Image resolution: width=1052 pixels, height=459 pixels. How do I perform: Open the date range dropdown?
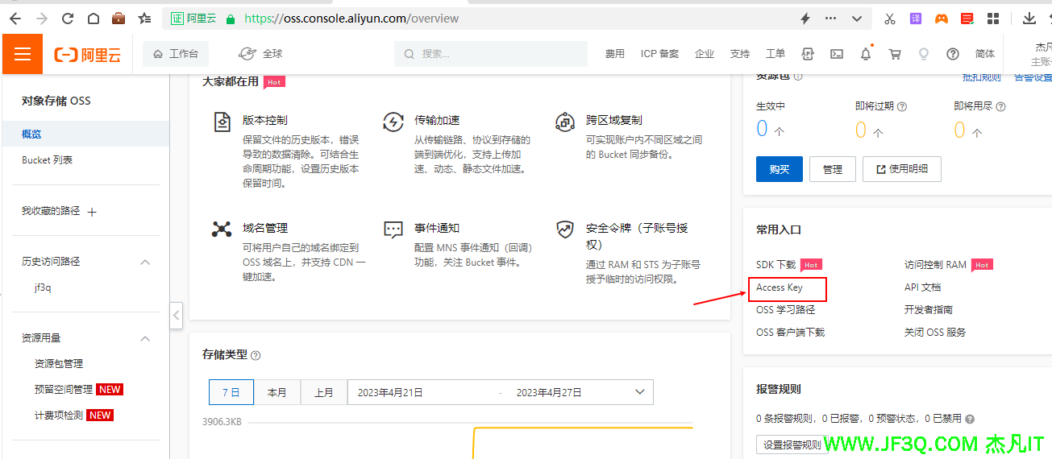[x=640, y=392]
